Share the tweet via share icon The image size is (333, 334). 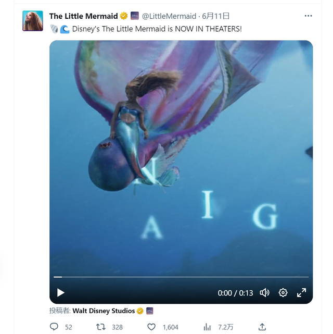262,327
